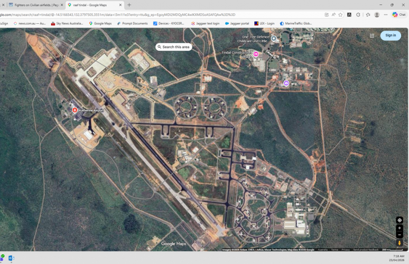Click One Tree Defence Childcare Unit marker
This screenshot has width=409, height=264.
274,38
